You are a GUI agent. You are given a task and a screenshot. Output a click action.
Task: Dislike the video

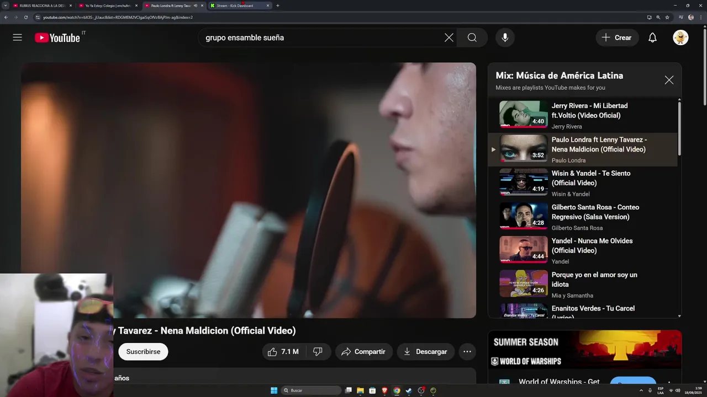coord(318,351)
